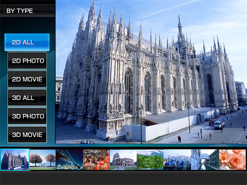Click the large cathedral preview image
This screenshot has height=185, width=247.
151,72
